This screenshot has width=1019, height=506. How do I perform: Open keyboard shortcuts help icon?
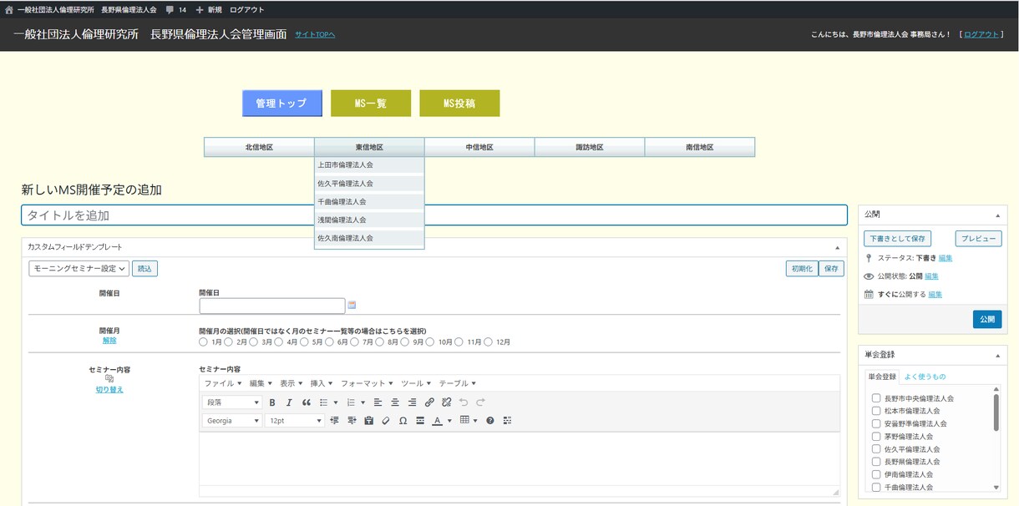(x=490, y=421)
